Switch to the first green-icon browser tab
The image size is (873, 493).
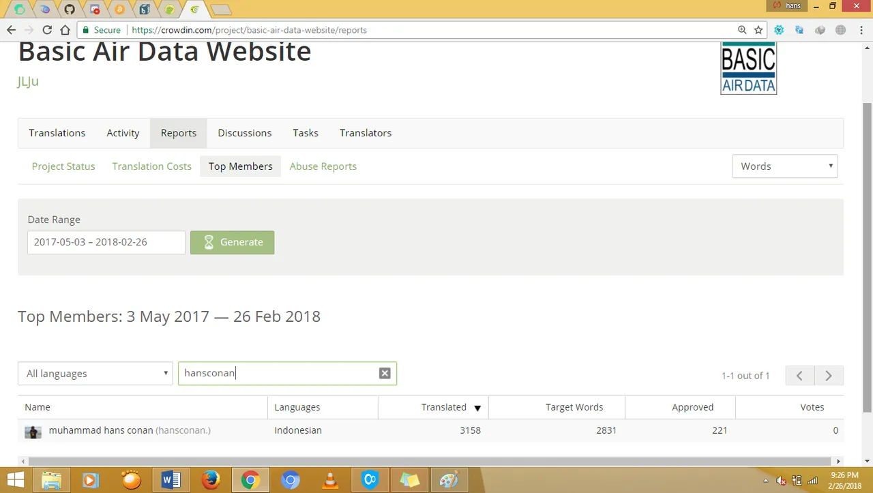tap(20, 10)
